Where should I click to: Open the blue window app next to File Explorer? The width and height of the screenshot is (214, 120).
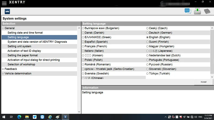tap(35, 117)
